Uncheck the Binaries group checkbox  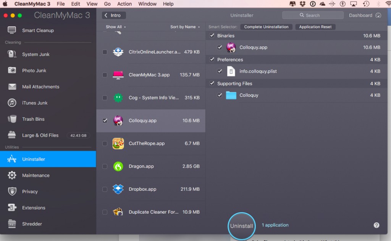pyautogui.click(x=212, y=35)
